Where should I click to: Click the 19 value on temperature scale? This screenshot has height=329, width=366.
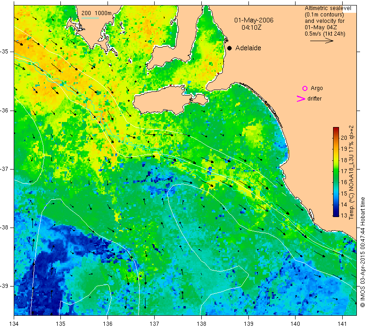pyautogui.click(x=344, y=149)
